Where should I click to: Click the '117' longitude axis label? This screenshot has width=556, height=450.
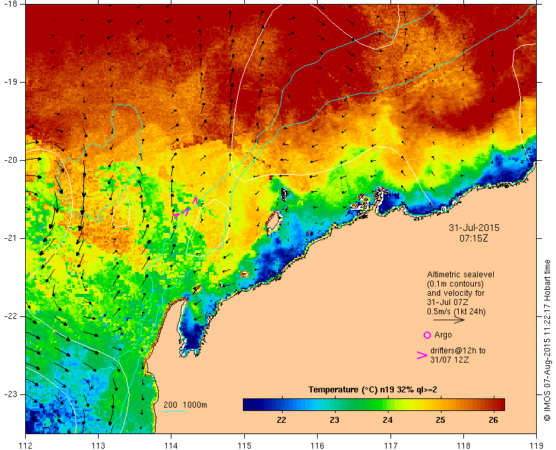[391, 445]
